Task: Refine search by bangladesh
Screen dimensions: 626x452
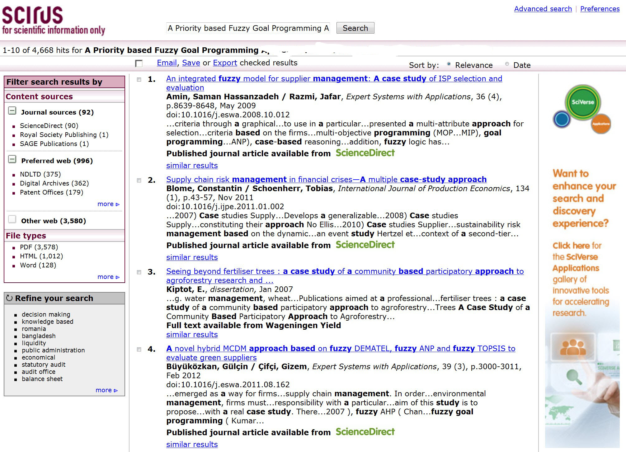Action: tap(39, 336)
